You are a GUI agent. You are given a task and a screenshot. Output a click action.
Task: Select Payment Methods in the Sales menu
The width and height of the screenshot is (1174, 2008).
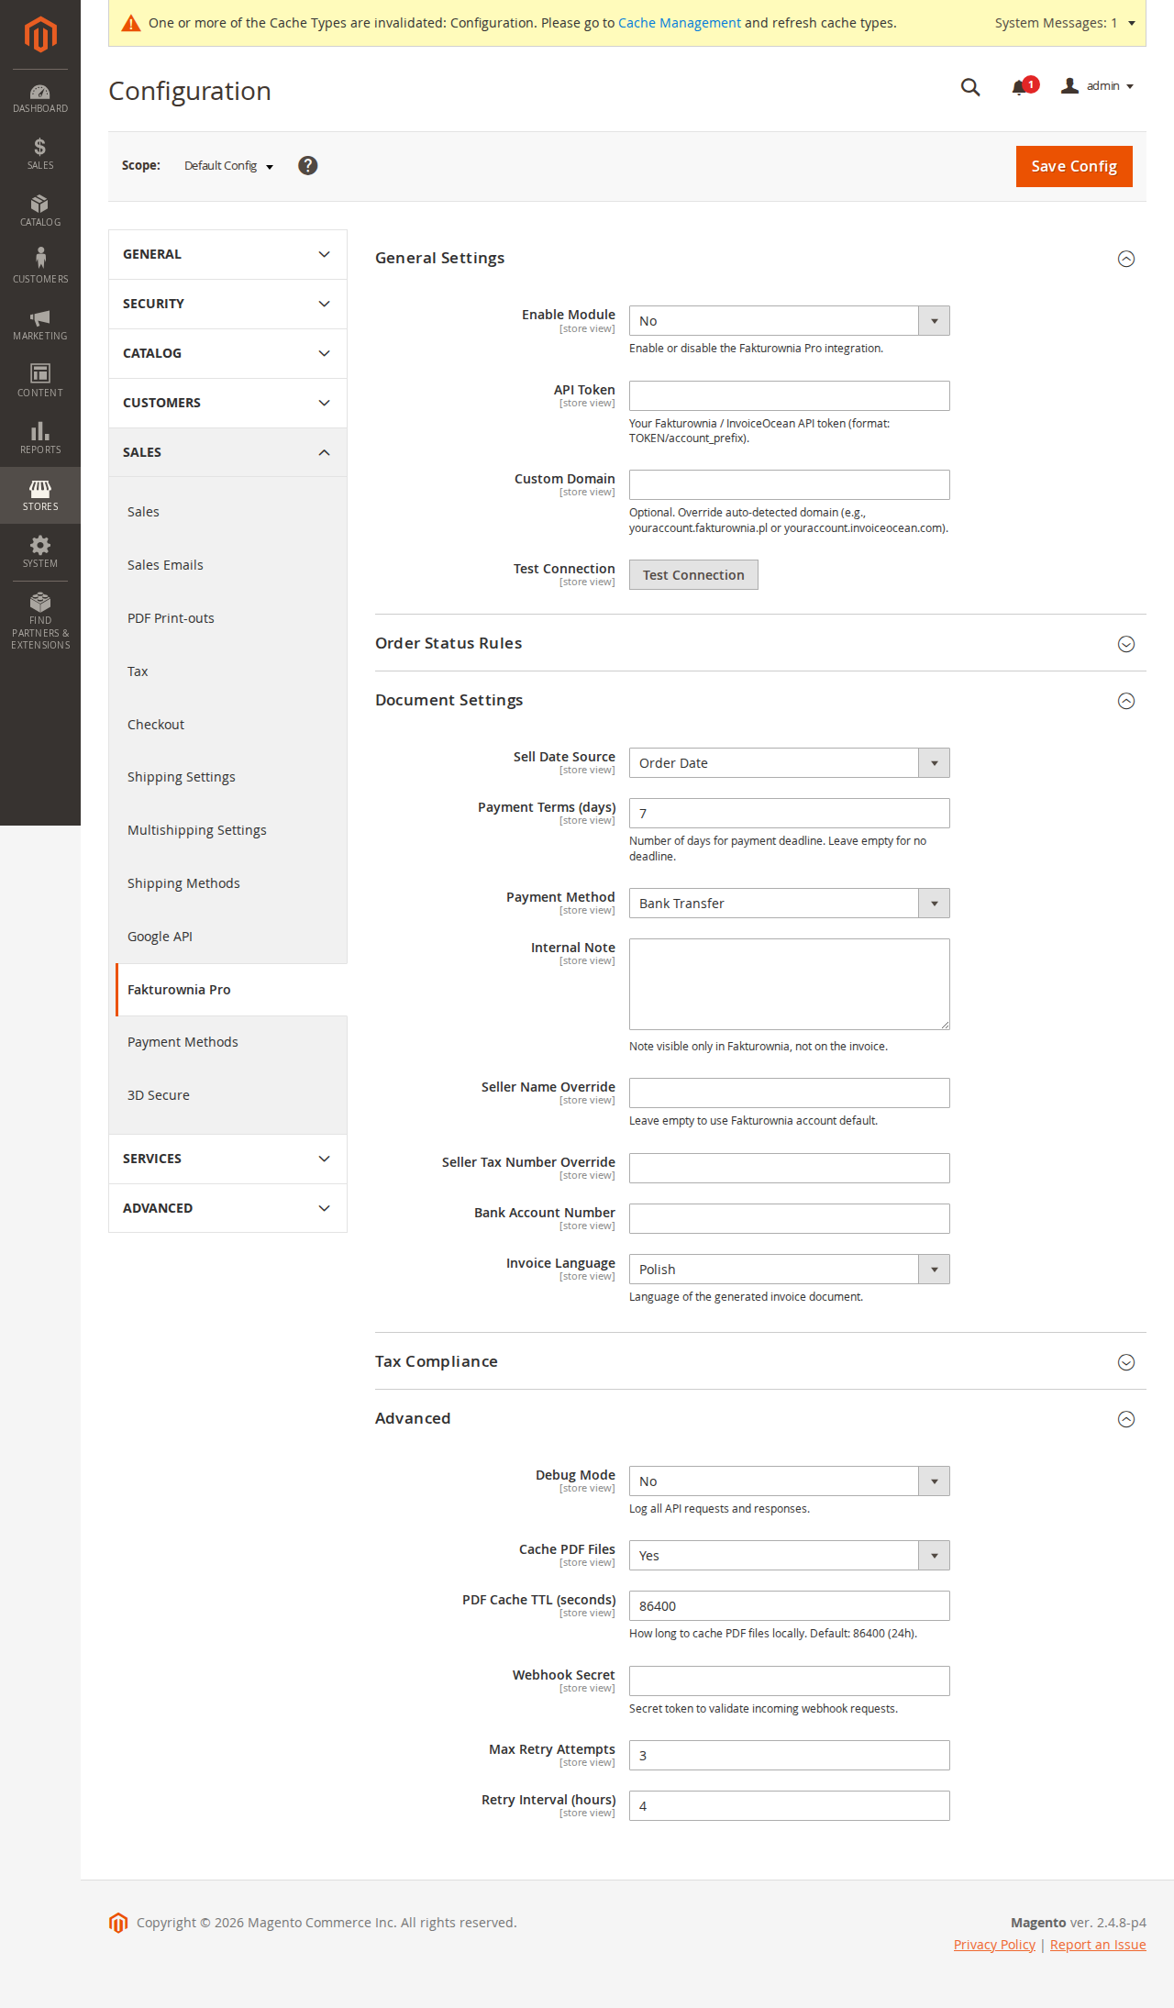pyautogui.click(x=183, y=1042)
